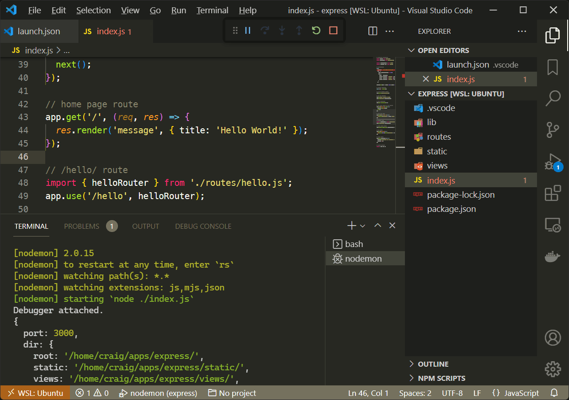Pause program execution in the debug toolbar
Image resolution: width=569 pixels, height=400 pixels.
[247, 31]
